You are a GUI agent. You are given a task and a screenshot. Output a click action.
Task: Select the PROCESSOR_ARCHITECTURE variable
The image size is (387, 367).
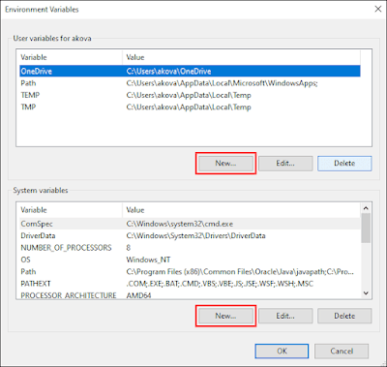[x=190, y=295]
